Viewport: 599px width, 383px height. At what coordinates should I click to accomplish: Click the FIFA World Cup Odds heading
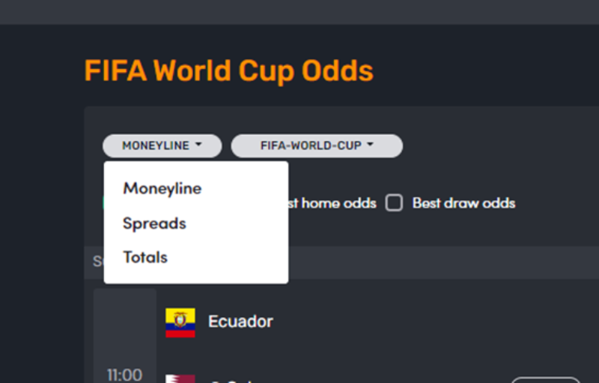pos(229,71)
